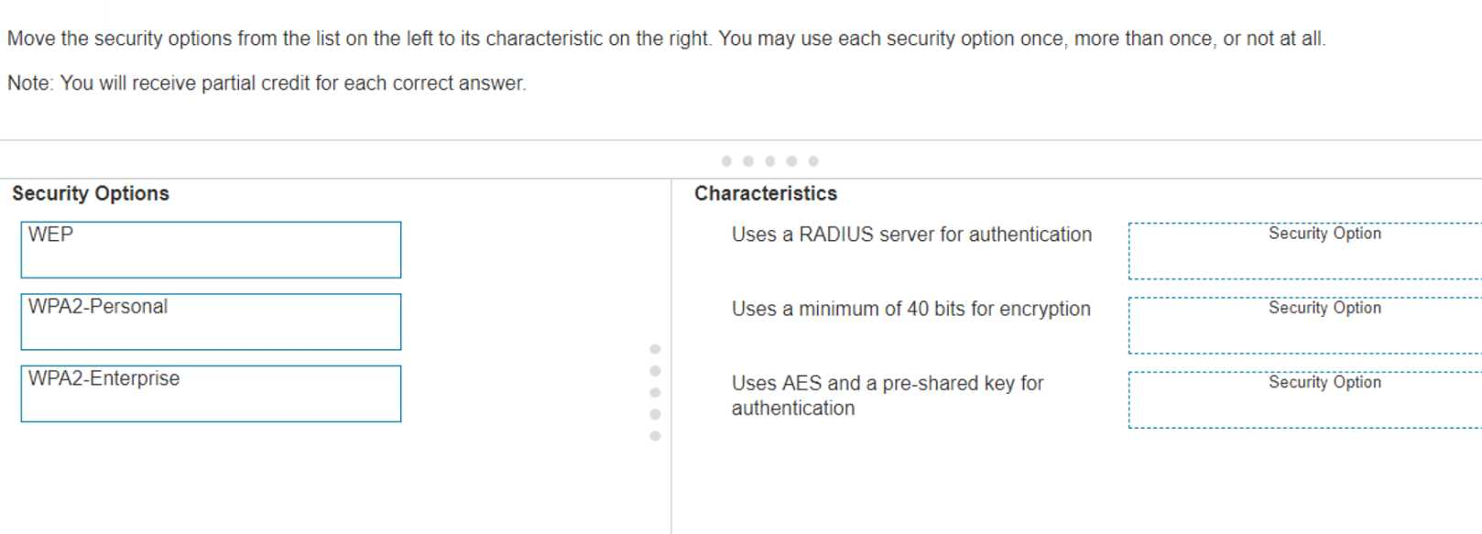This screenshot has width=1482, height=534.
Task: Select the WEP security option
Action: coord(211,249)
